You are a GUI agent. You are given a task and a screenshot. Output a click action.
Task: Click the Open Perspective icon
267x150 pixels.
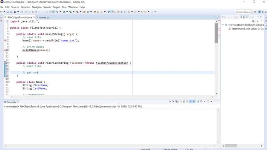click(x=255, y=12)
